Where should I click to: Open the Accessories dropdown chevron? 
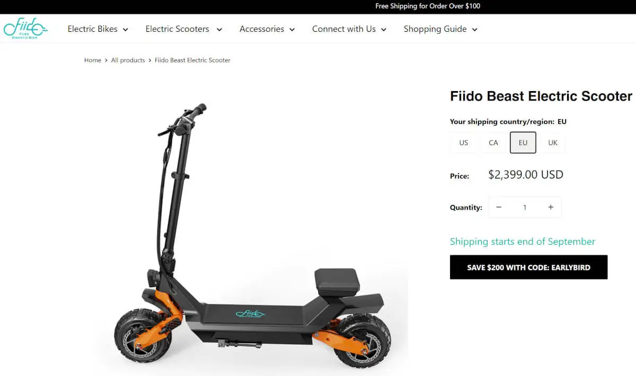coord(292,30)
